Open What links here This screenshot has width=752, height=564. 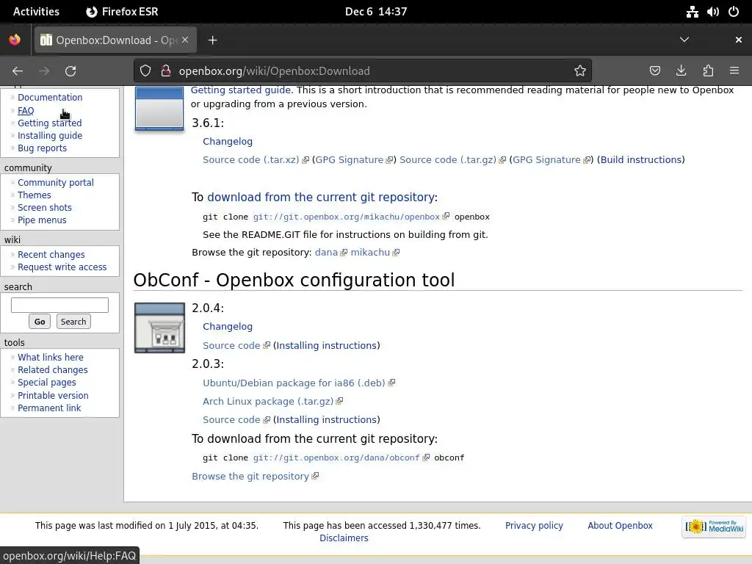[x=51, y=358]
